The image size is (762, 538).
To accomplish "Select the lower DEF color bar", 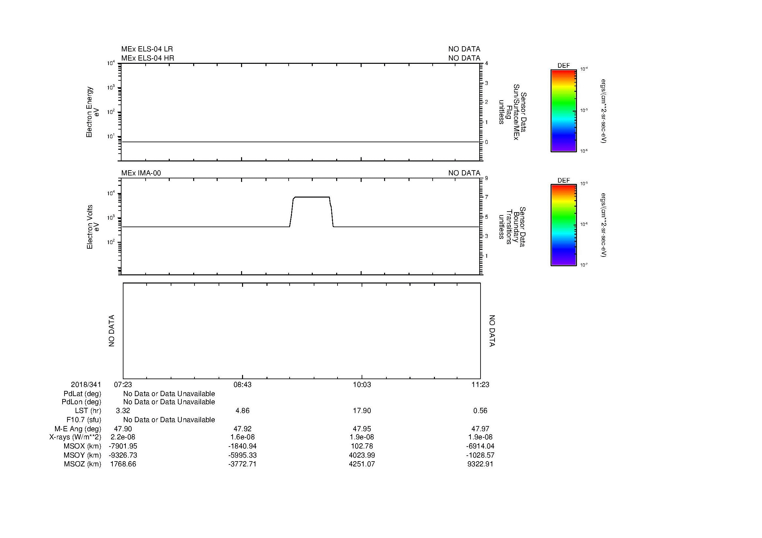I will [564, 226].
